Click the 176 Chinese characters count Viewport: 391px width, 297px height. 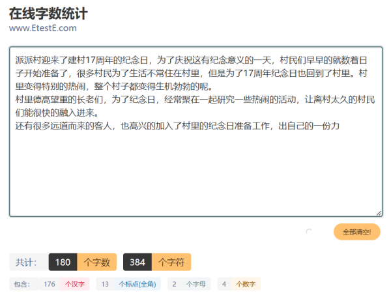(50, 284)
